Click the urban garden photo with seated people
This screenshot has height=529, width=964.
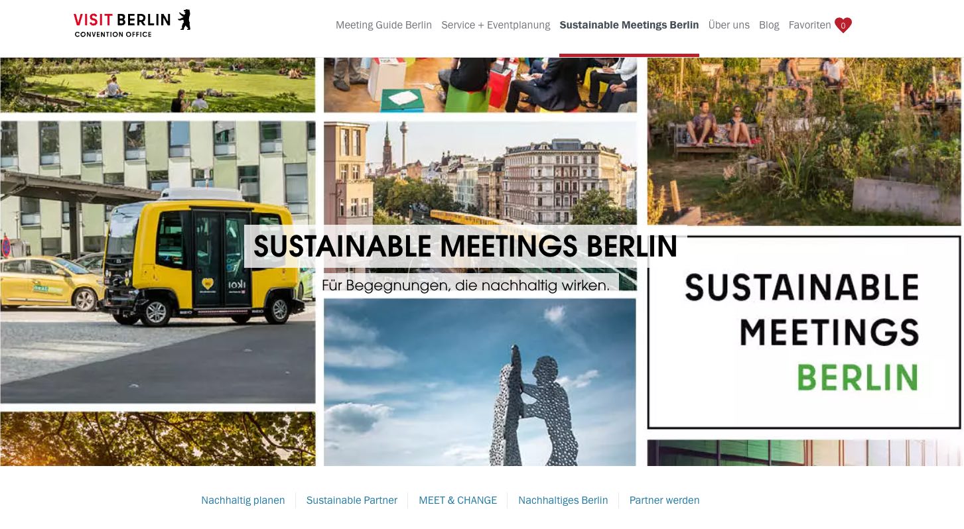click(804, 141)
